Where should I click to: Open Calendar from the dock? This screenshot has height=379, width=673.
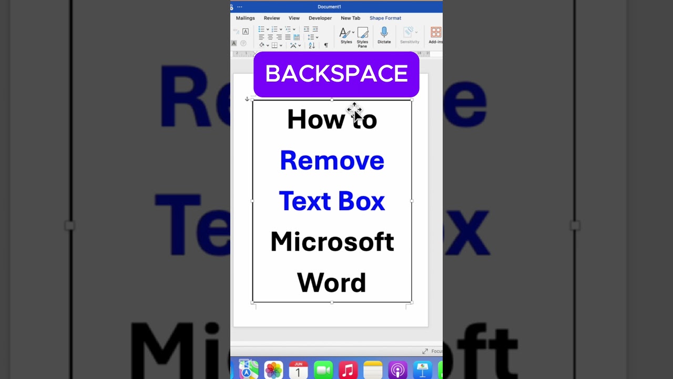click(x=298, y=370)
